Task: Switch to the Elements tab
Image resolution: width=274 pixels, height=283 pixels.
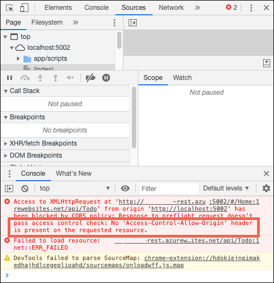Action: point(58,8)
